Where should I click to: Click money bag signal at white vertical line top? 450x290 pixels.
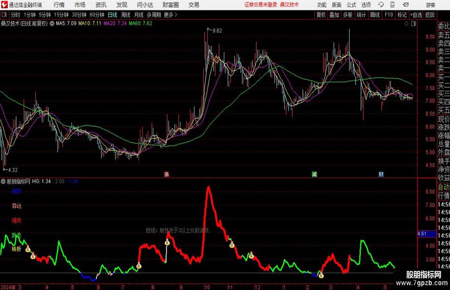pos(167,242)
